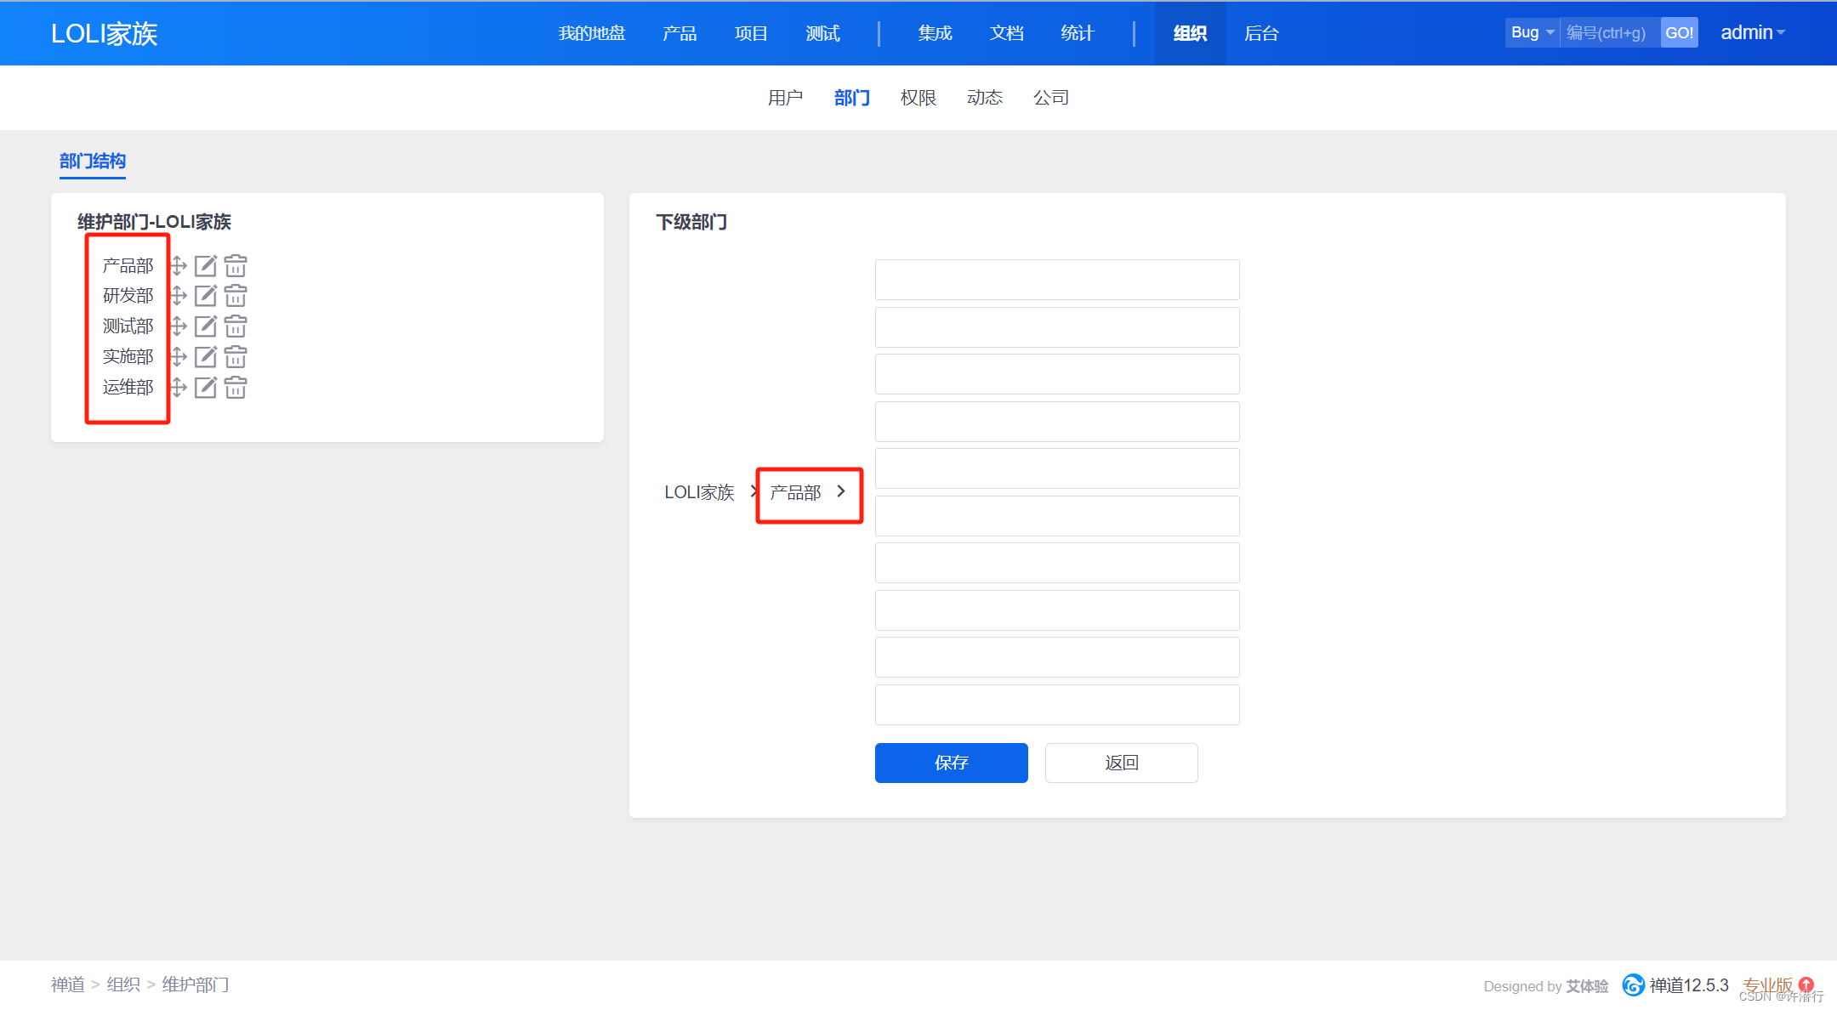Edit the 实施部 department
1837x1010 pixels.
tap(206, 357)
